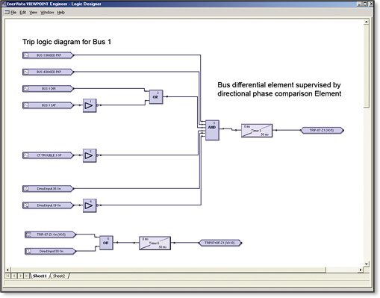Click the inverter after BUS 1 SAT
This screenshot has height=298, width=380.
[90, 105]
